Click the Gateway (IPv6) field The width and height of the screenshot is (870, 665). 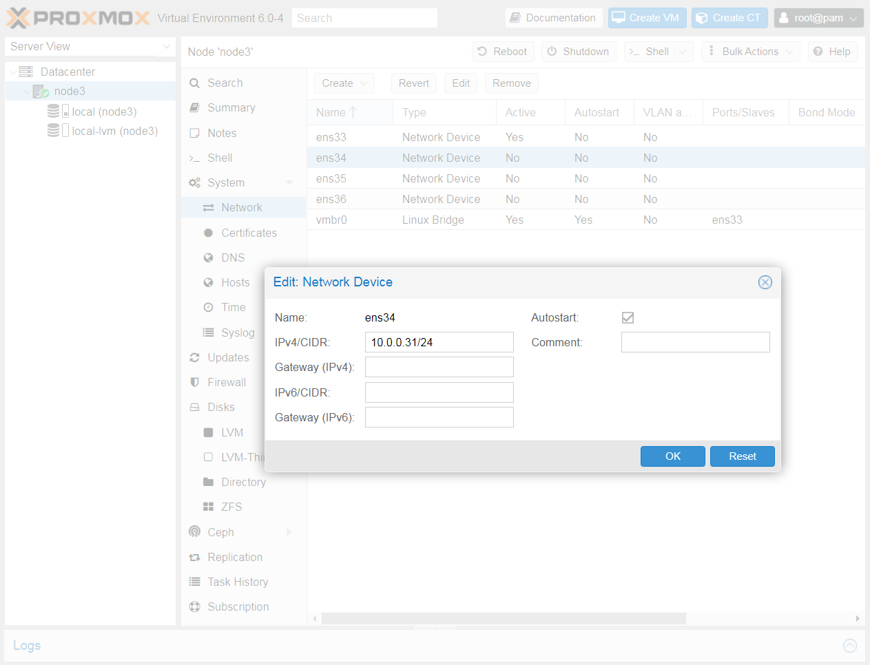439,417
